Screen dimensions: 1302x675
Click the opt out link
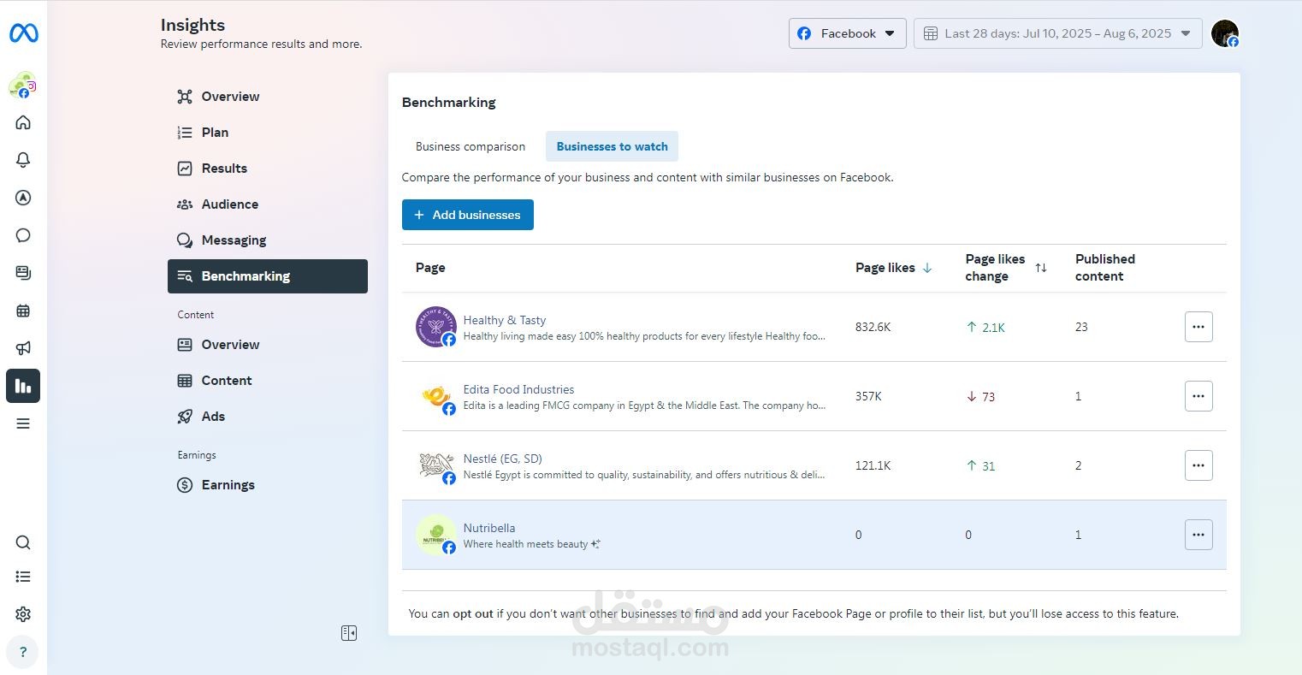click(x=473, y=613)
